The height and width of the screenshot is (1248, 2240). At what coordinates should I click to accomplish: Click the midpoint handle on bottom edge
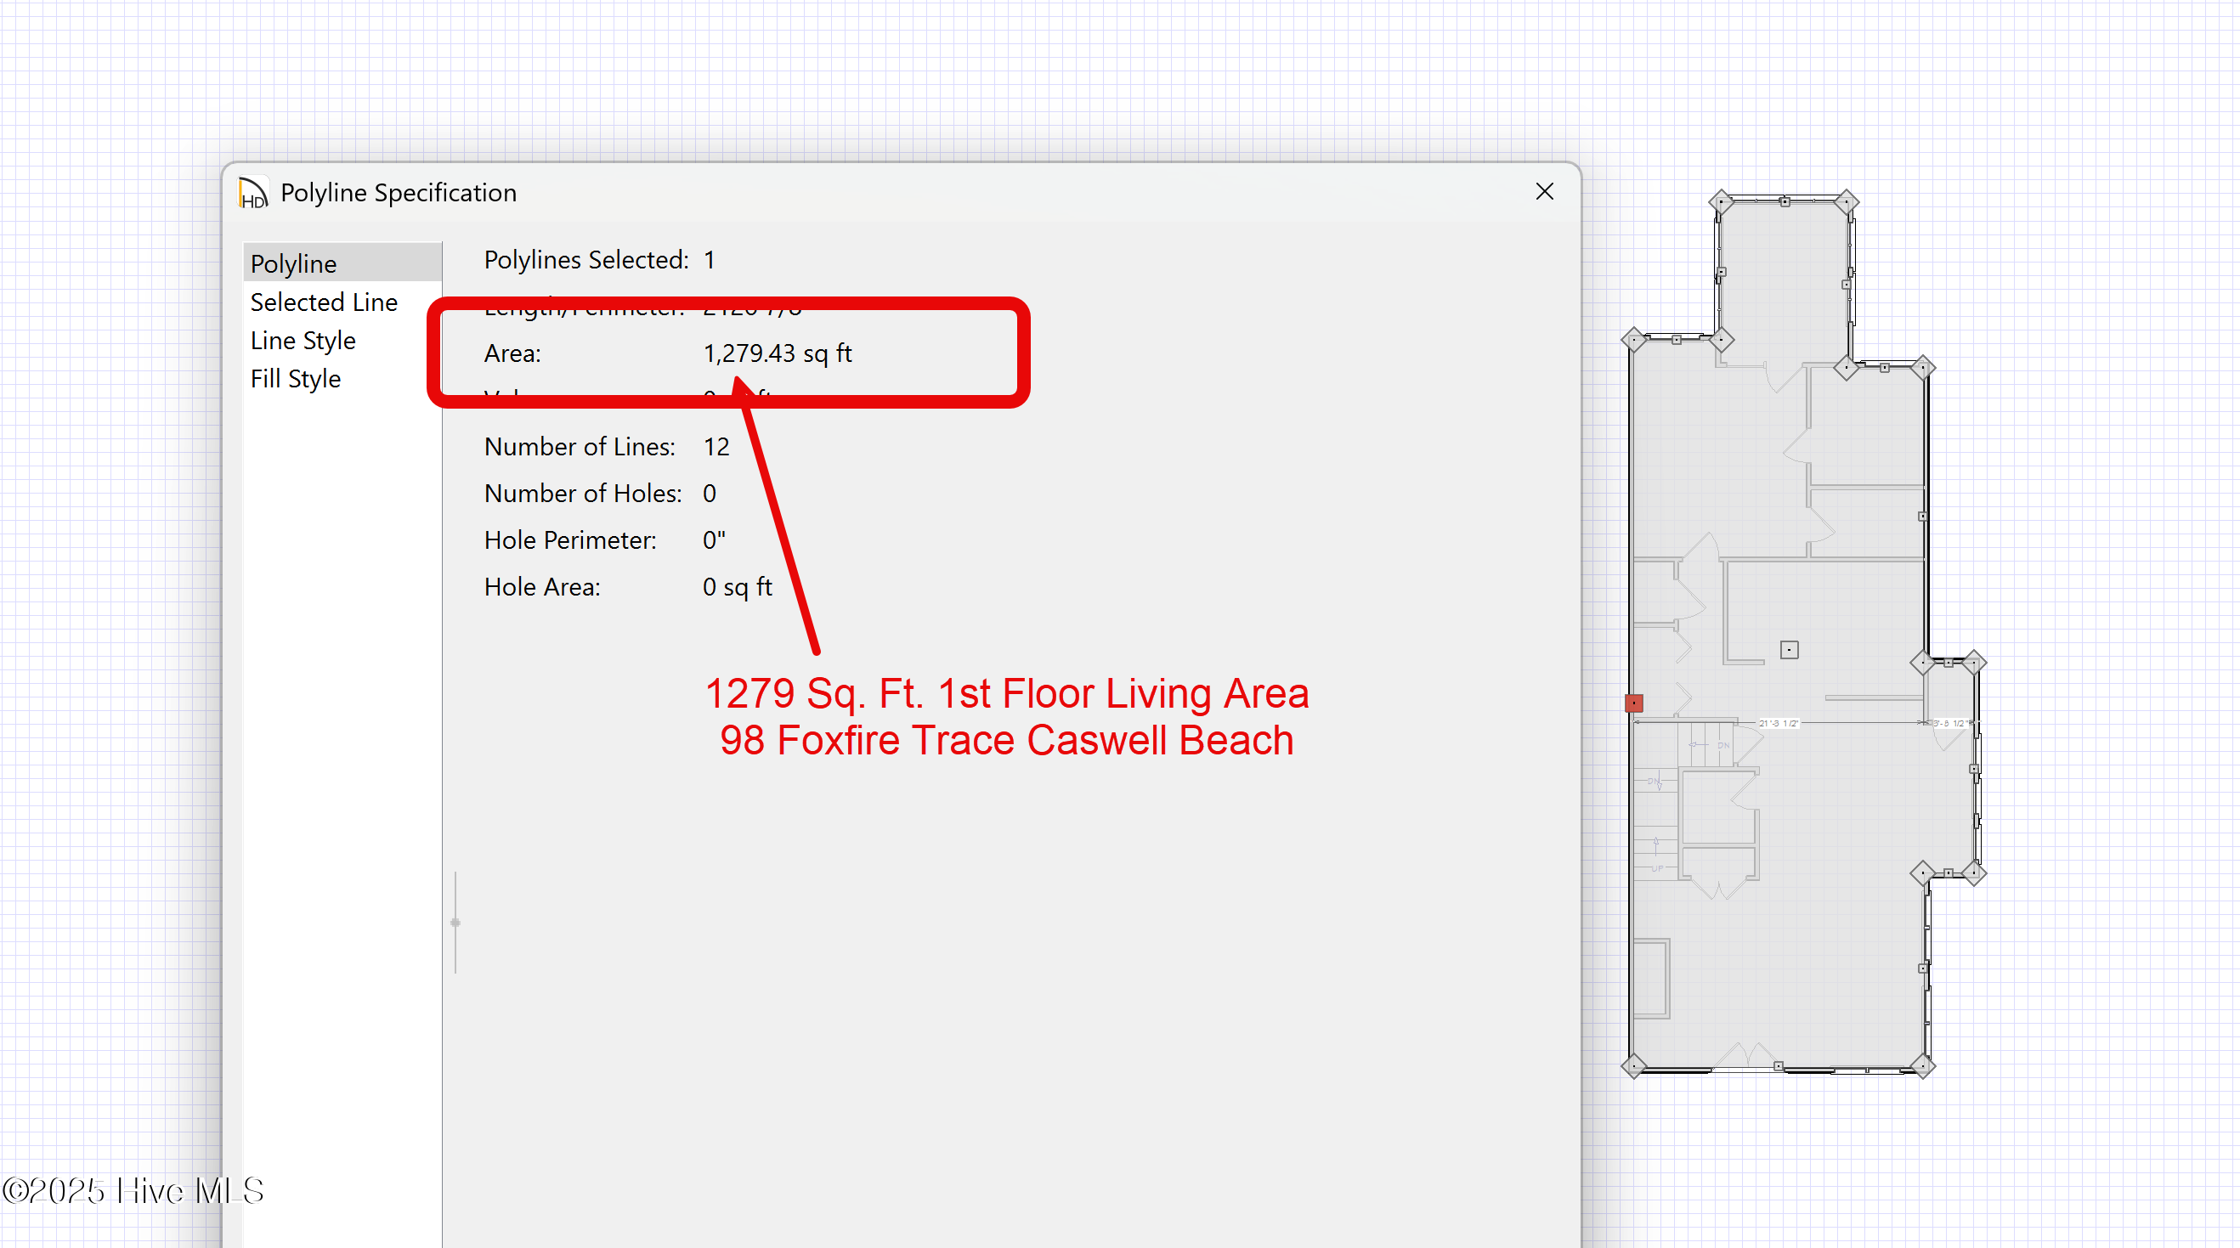[x=1779, y=1066]
